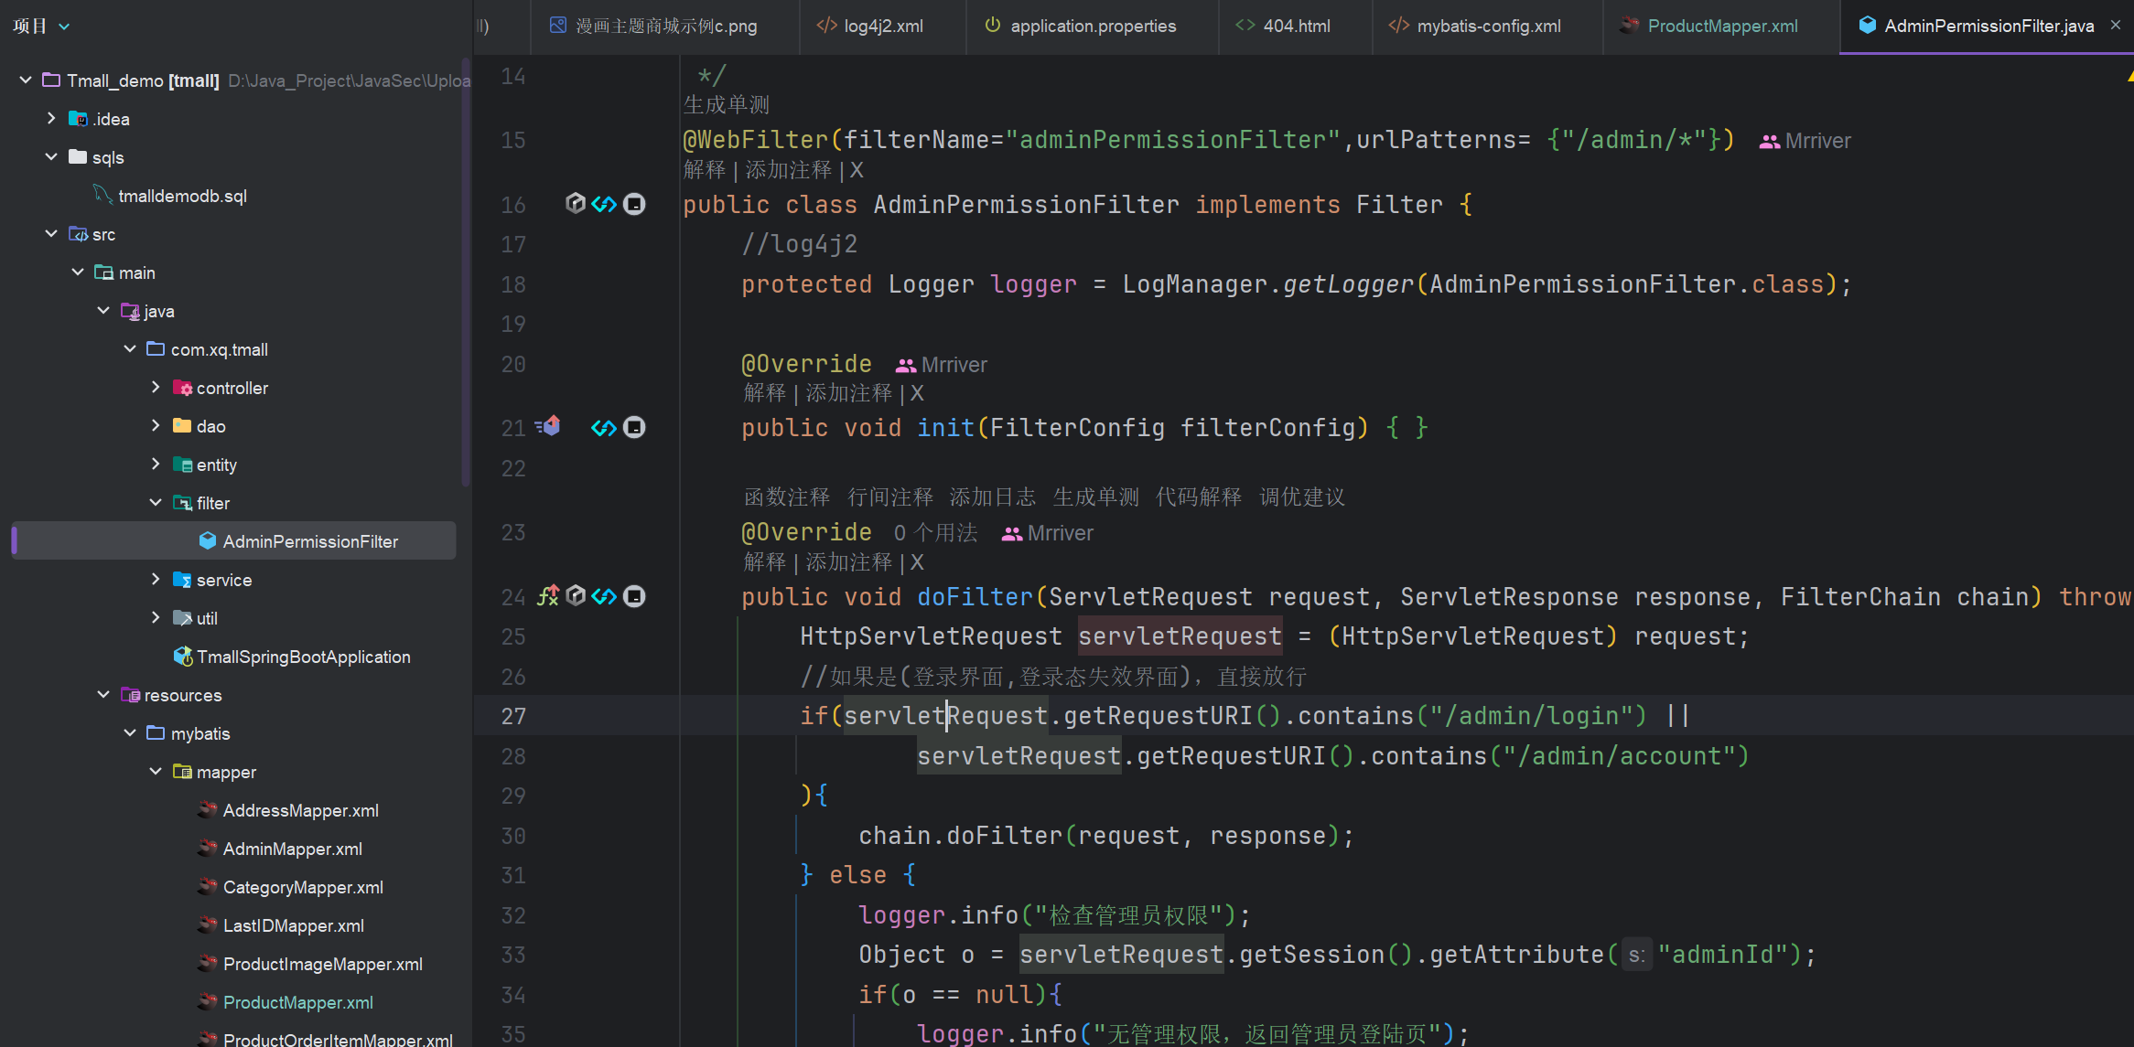Click the round terminal gutter icon on line 16
The image size is (2134, 1047).
click(x=634, y=204)
